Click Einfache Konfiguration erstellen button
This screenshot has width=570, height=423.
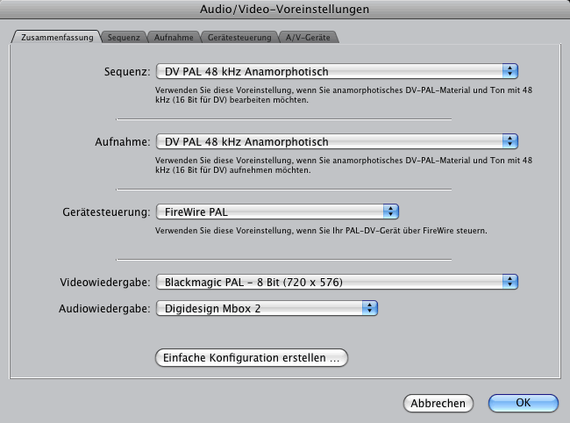click(252, 357)
